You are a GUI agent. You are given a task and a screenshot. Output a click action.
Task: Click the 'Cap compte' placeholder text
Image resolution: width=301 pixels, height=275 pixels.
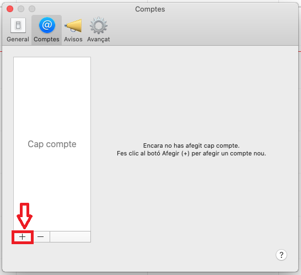52,144
